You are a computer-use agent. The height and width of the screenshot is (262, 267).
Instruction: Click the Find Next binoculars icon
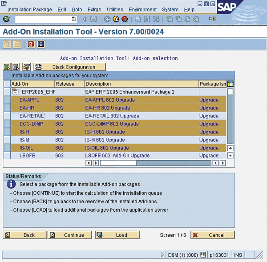[x=156, y=19]
